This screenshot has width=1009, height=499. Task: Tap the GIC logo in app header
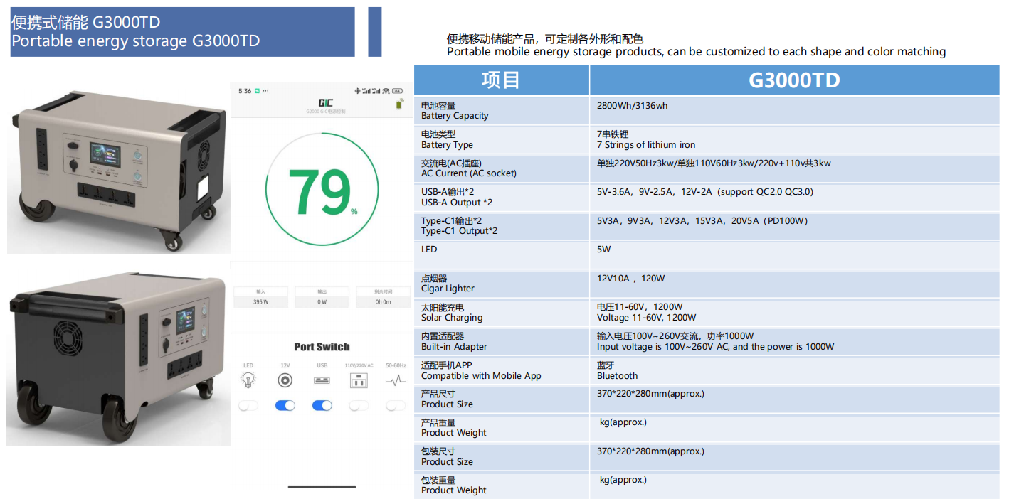point(325,103)
